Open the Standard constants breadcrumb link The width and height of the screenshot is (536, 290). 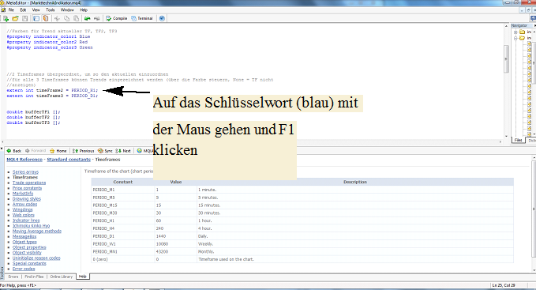[x=69, y=160]
